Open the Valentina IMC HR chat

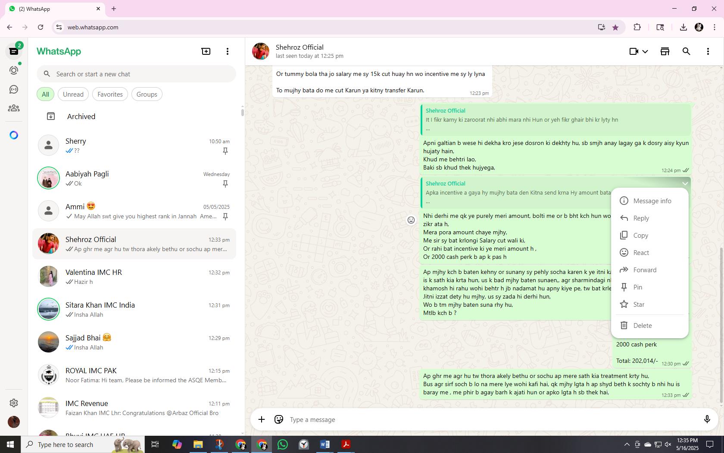(x=134, y=277)
